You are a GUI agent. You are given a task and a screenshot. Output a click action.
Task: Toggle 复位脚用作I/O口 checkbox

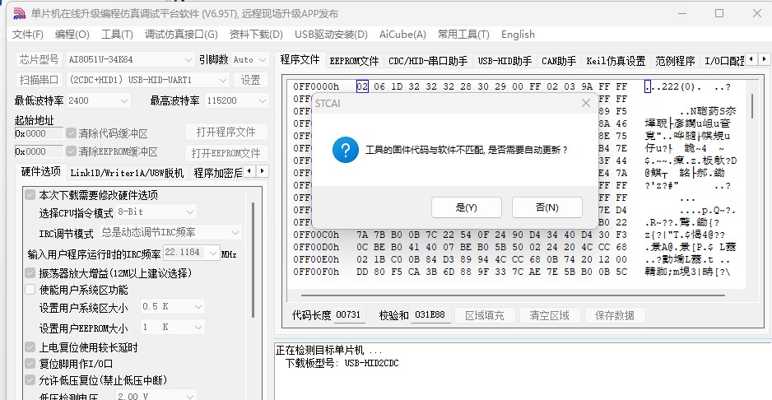[x=30, y=364]
